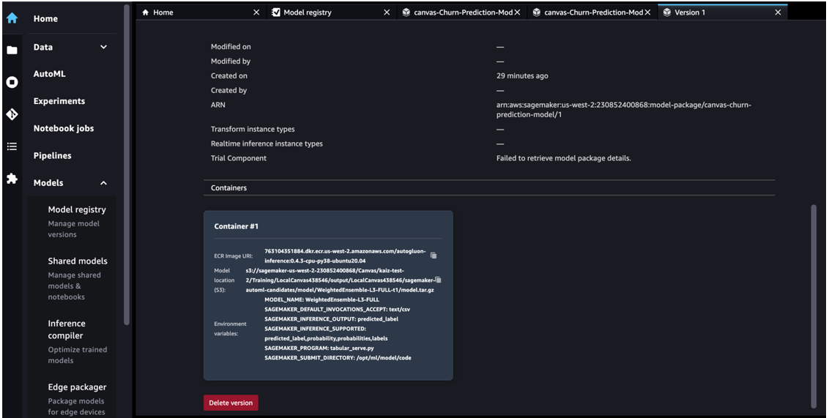
Task: Open Notebook jobs in sidebar
Action: (64, 128)
